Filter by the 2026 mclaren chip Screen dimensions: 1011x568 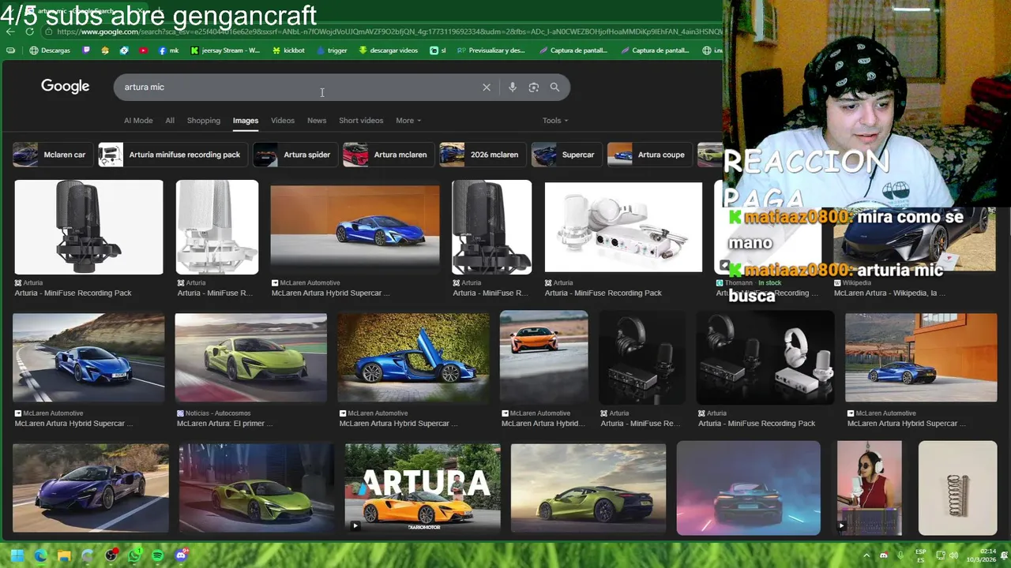(483, 155)
